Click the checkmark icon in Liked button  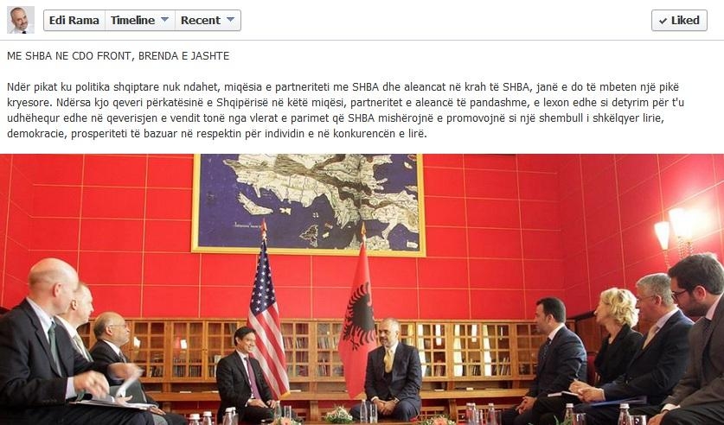point(663,21)
